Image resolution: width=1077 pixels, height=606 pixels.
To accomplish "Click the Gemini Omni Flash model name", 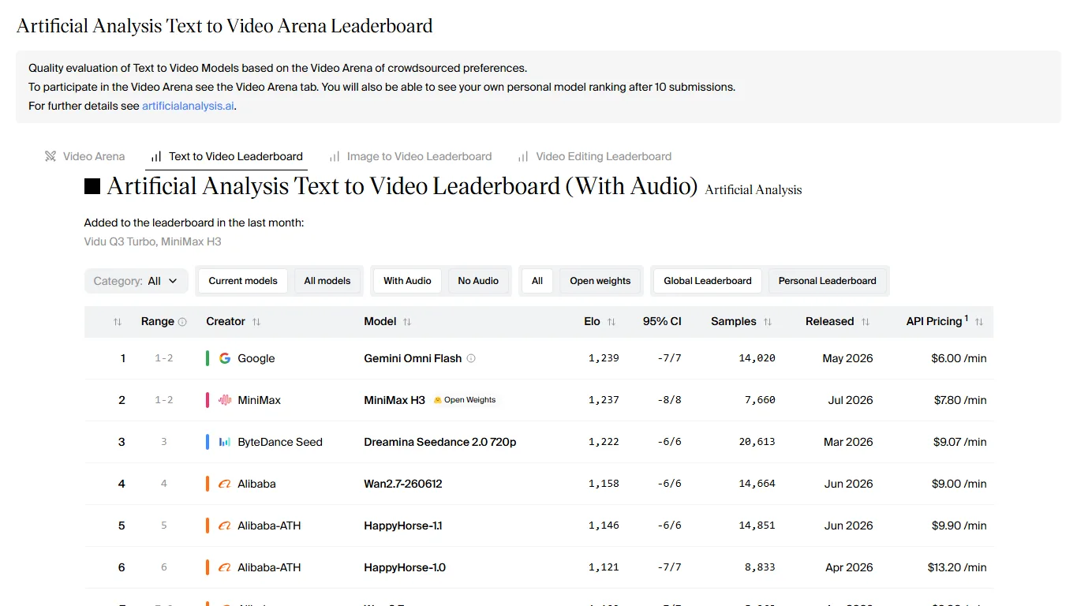I will [413, 358].
